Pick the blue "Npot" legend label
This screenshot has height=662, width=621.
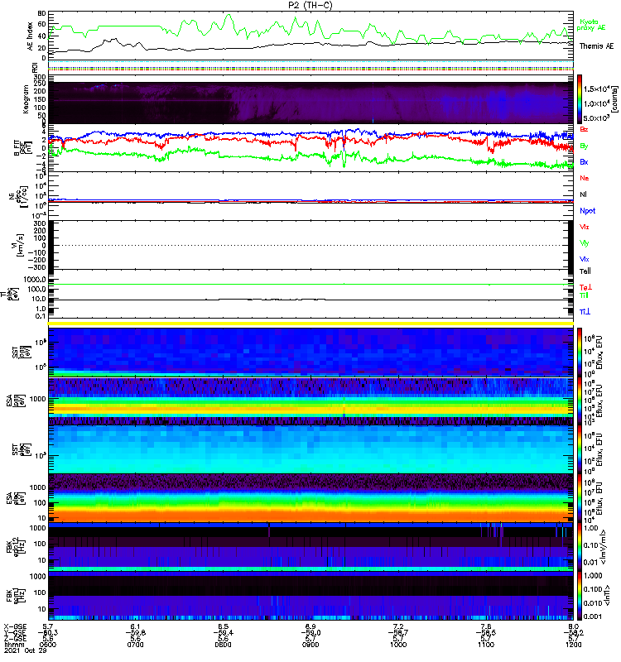[x=588, y=211]
